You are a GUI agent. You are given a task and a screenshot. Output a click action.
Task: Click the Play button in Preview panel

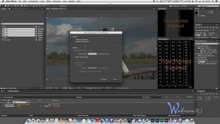(x=202, y=28)
